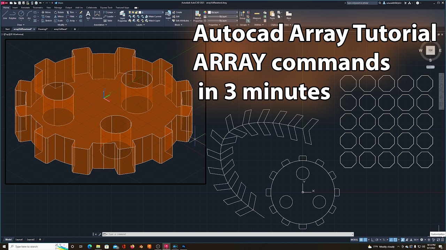
Task: Click the keyword search box
Action: click(x=362, y=3)
